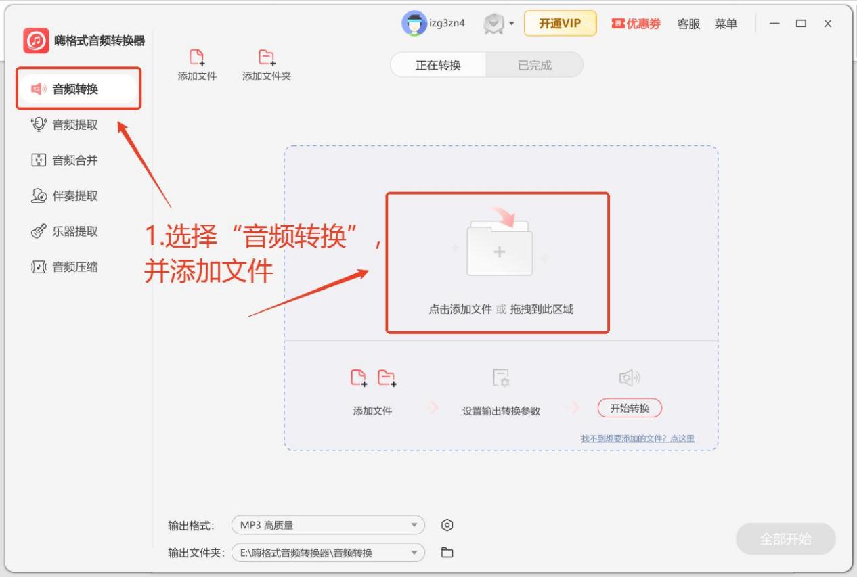
Task: Click the 设置输出转换参数 label
Action: coord(502,411)
